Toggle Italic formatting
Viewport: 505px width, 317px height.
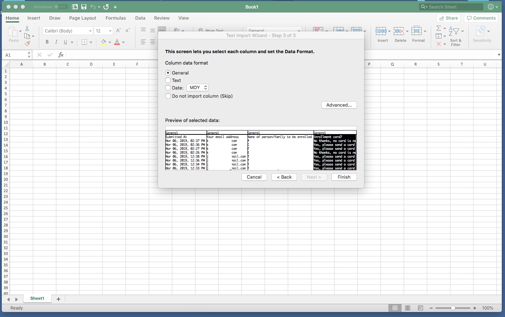(x=56, y=42)
